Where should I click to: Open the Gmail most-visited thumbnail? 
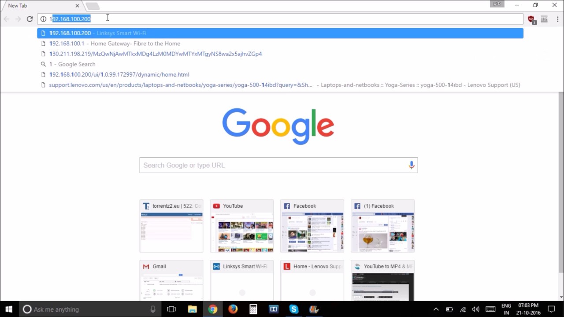(x=171, y=281)
